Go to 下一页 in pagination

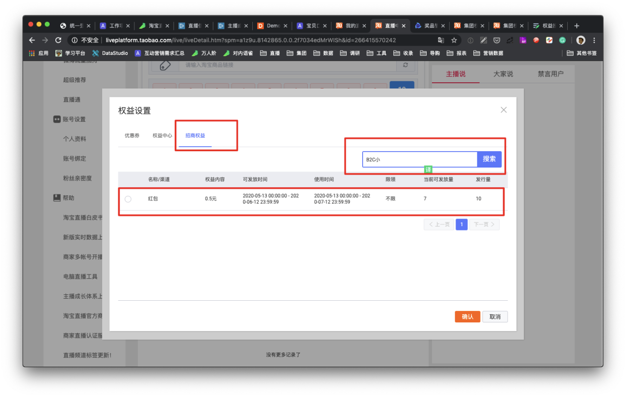[484, 225]
